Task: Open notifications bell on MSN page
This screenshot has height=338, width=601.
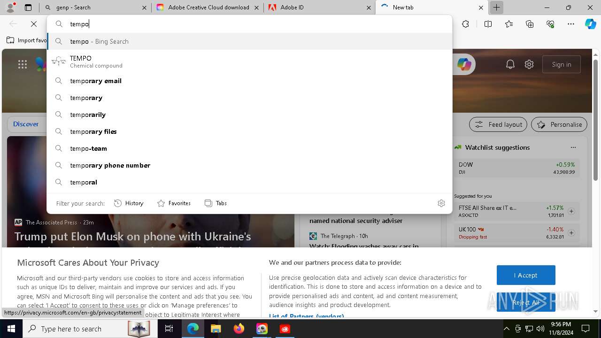Action: click(510, 64)
